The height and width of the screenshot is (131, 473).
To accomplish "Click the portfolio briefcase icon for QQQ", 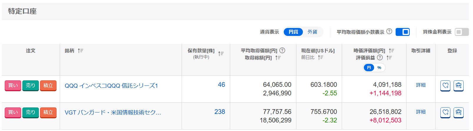I will (x=458, y=86).
